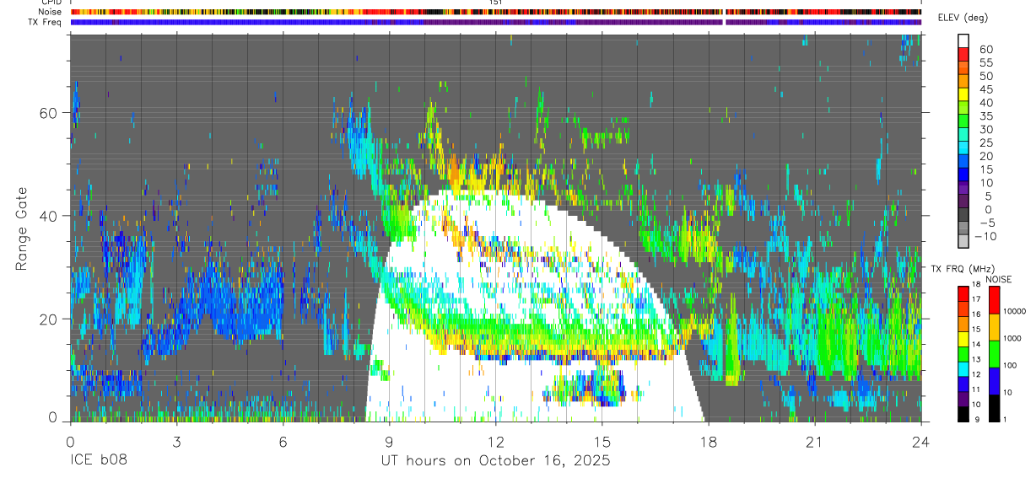Click the yellow 1000 NOISE swatch
Screen dimensions: 1036x478
(x=994, y=327)
